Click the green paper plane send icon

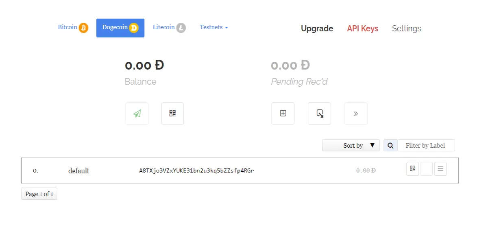pos(137,114)
